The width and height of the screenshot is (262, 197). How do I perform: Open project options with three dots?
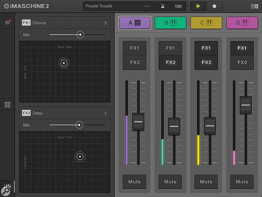147,6
